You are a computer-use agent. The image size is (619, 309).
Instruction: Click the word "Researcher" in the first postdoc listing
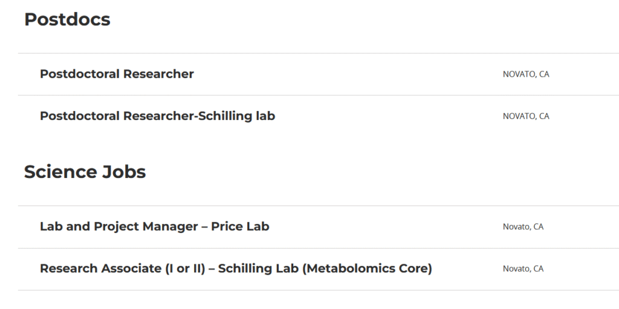click(158, 74)
